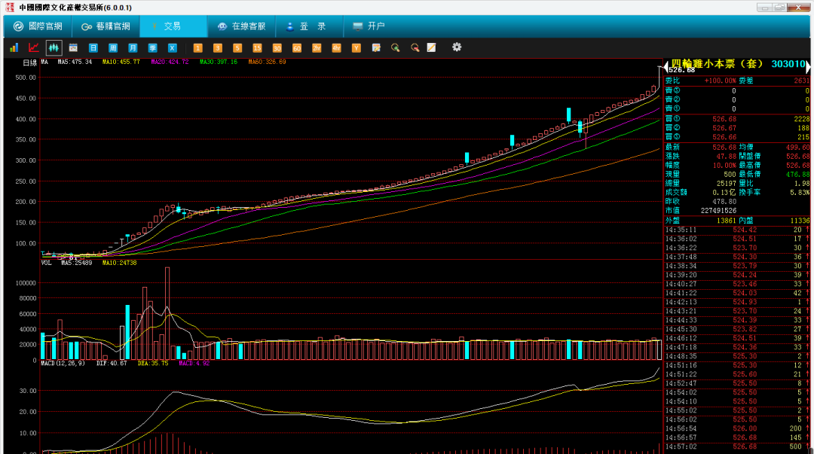Viewport: 814px width, 454px height.
Task: Click the DIF:40.67 value
Action: click(112, 363)
